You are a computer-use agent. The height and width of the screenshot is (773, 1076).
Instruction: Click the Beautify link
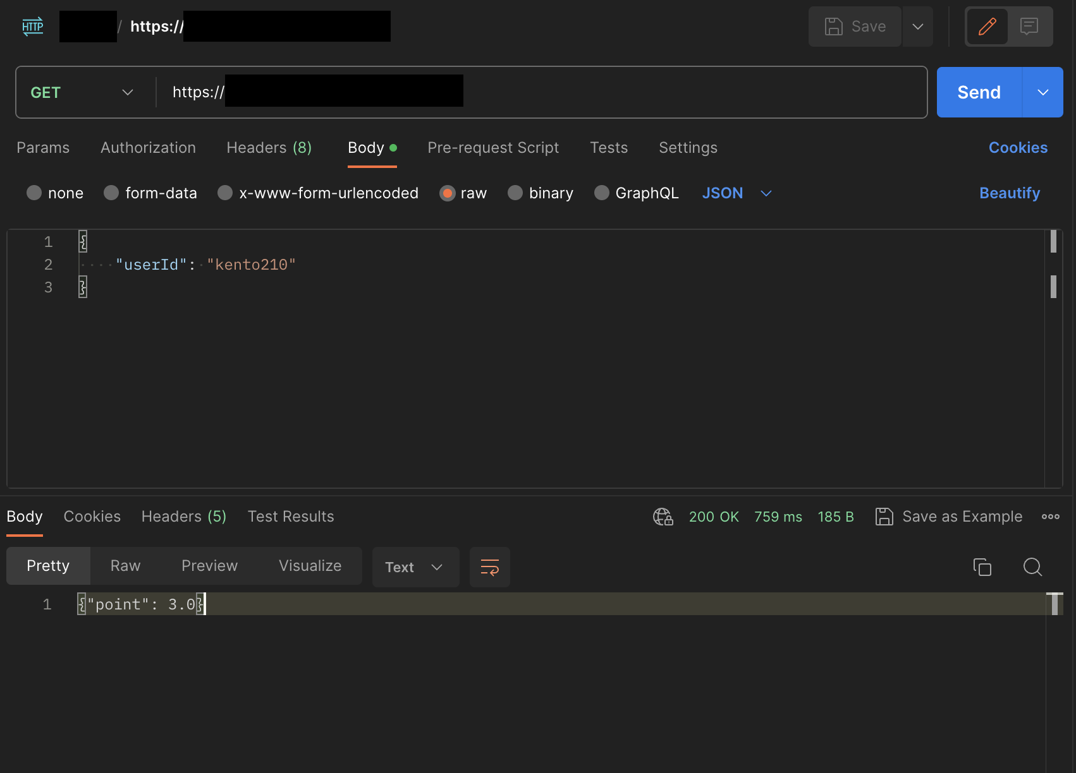1009,193
